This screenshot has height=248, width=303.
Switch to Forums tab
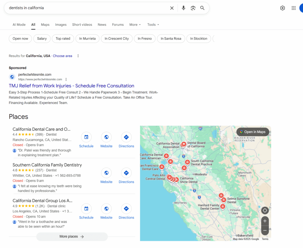coord(118,25)
